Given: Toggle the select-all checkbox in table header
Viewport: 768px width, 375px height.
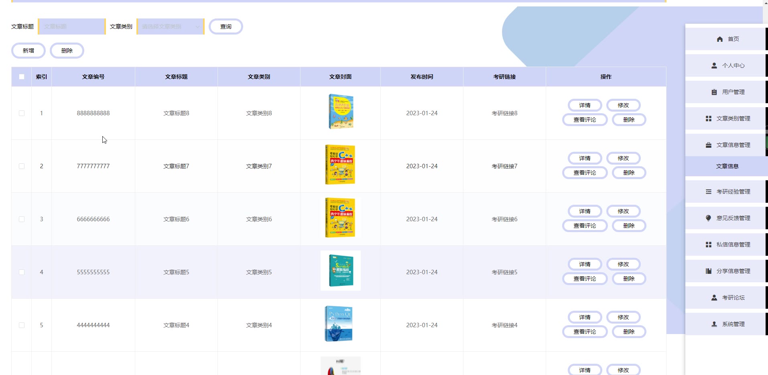Looking at the screenshot, I should 22,77.
